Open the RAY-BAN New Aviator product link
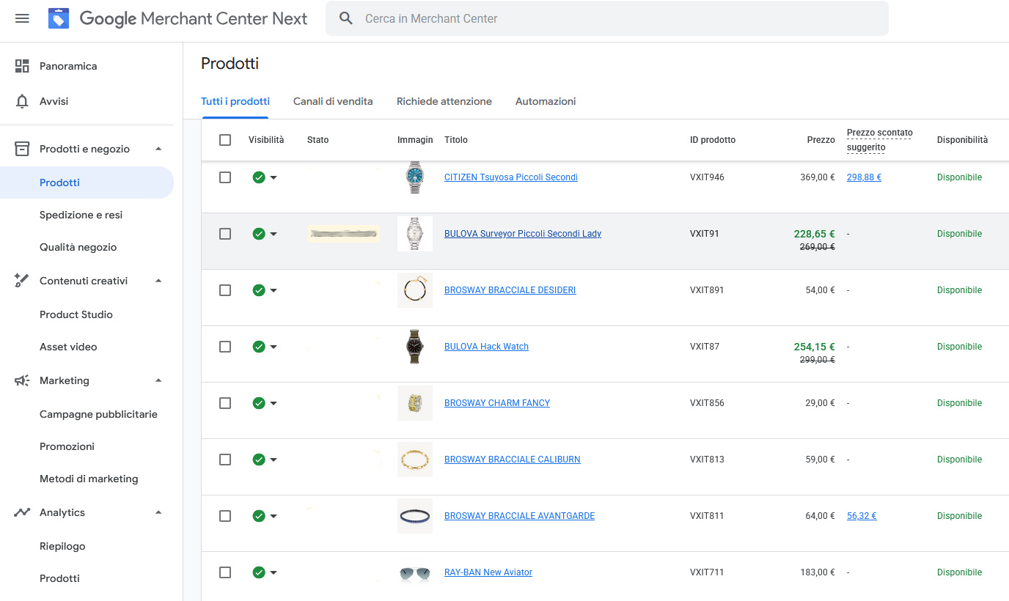 (x=488, y=572)
